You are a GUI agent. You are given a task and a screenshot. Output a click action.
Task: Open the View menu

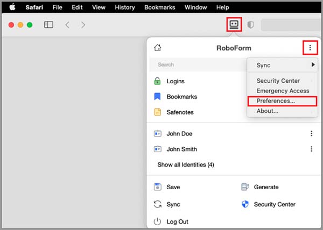click(x=99, y=8)
